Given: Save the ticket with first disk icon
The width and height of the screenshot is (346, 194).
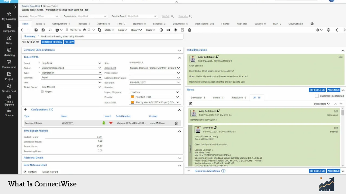Looking at the screenshot, I should (x=36, y=30).
